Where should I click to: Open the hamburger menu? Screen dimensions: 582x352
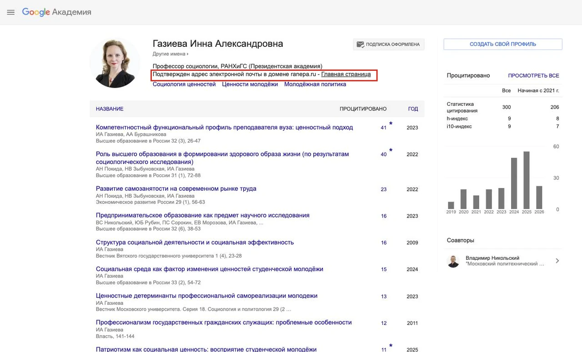pos(11,12)
